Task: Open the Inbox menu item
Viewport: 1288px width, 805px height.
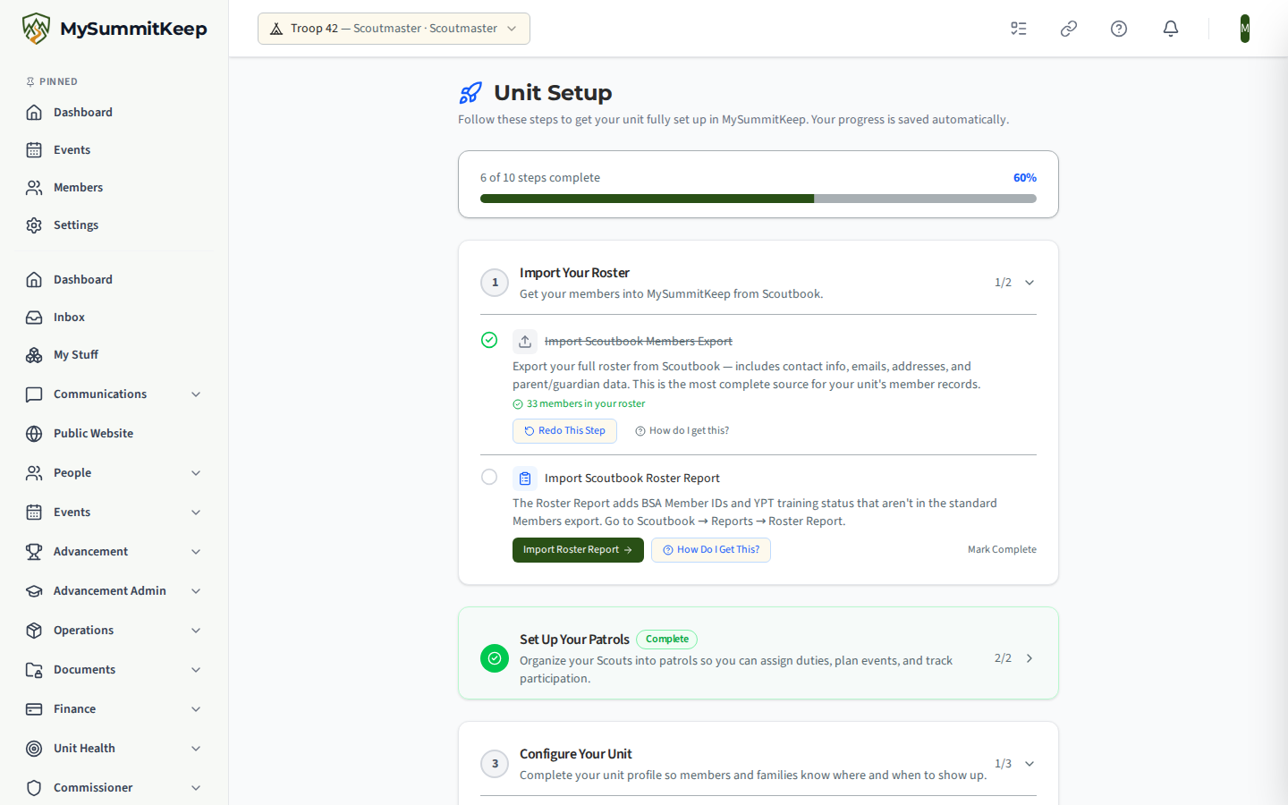Action: pyautogui.click(x=114, y=318)
